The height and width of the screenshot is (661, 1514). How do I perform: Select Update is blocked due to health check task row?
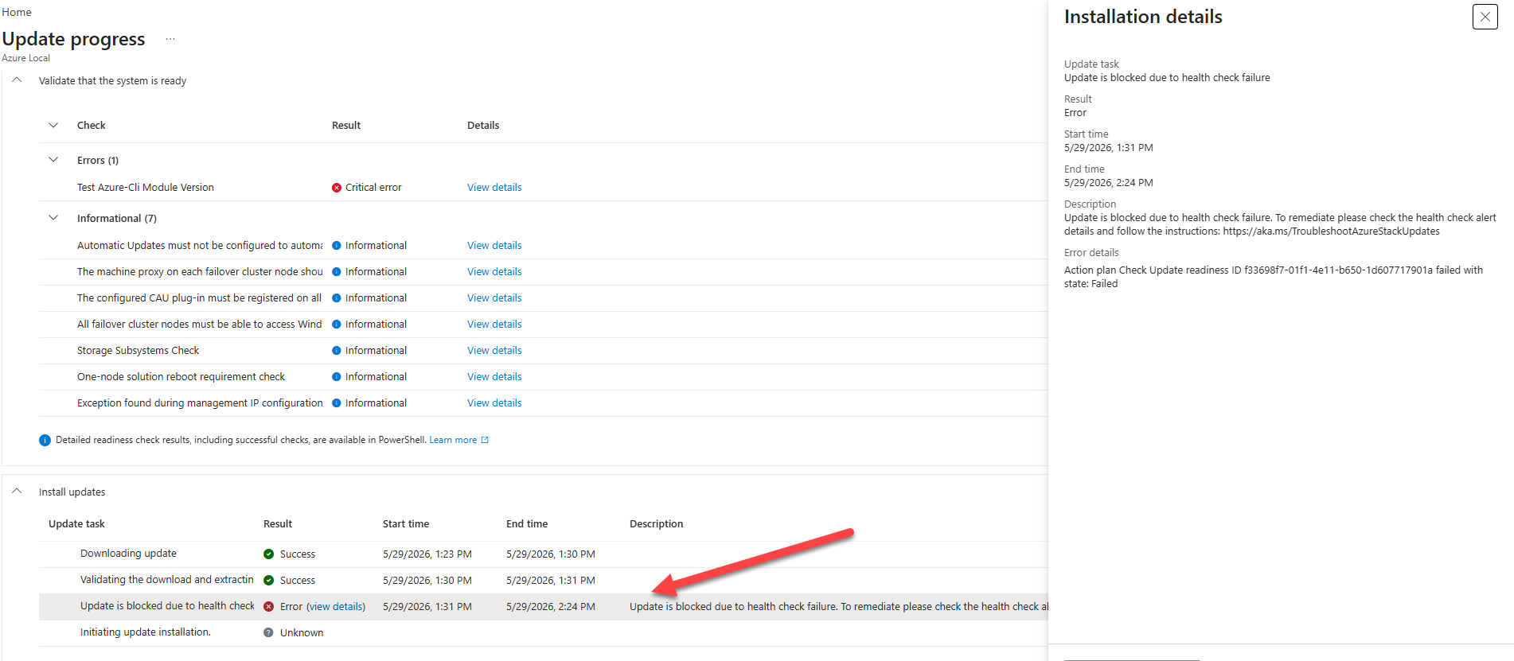click(x=544, y=607)
